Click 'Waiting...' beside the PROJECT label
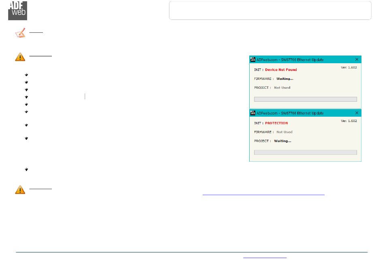385x265 pixels. click(282, 141)
